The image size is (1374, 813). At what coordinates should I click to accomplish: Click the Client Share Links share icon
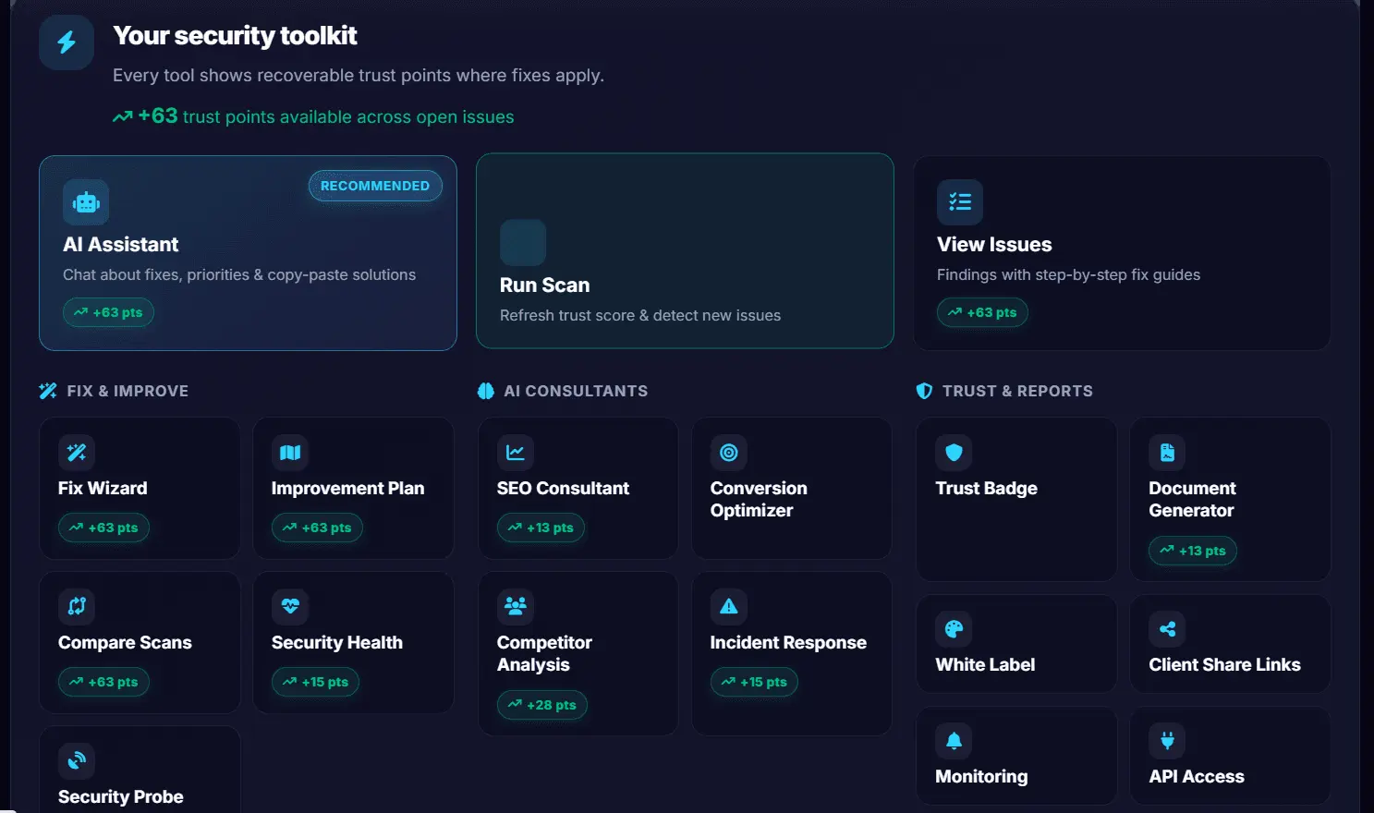[1167, 629]
